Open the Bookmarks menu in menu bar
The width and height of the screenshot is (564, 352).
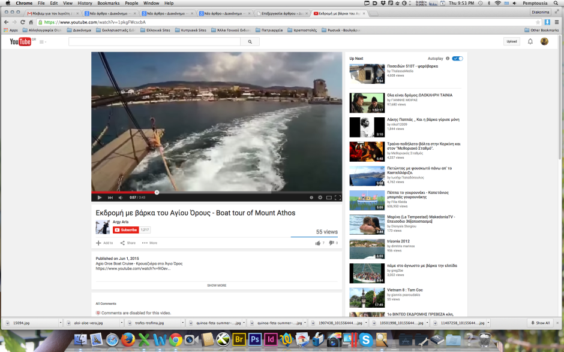coord(109,3)
